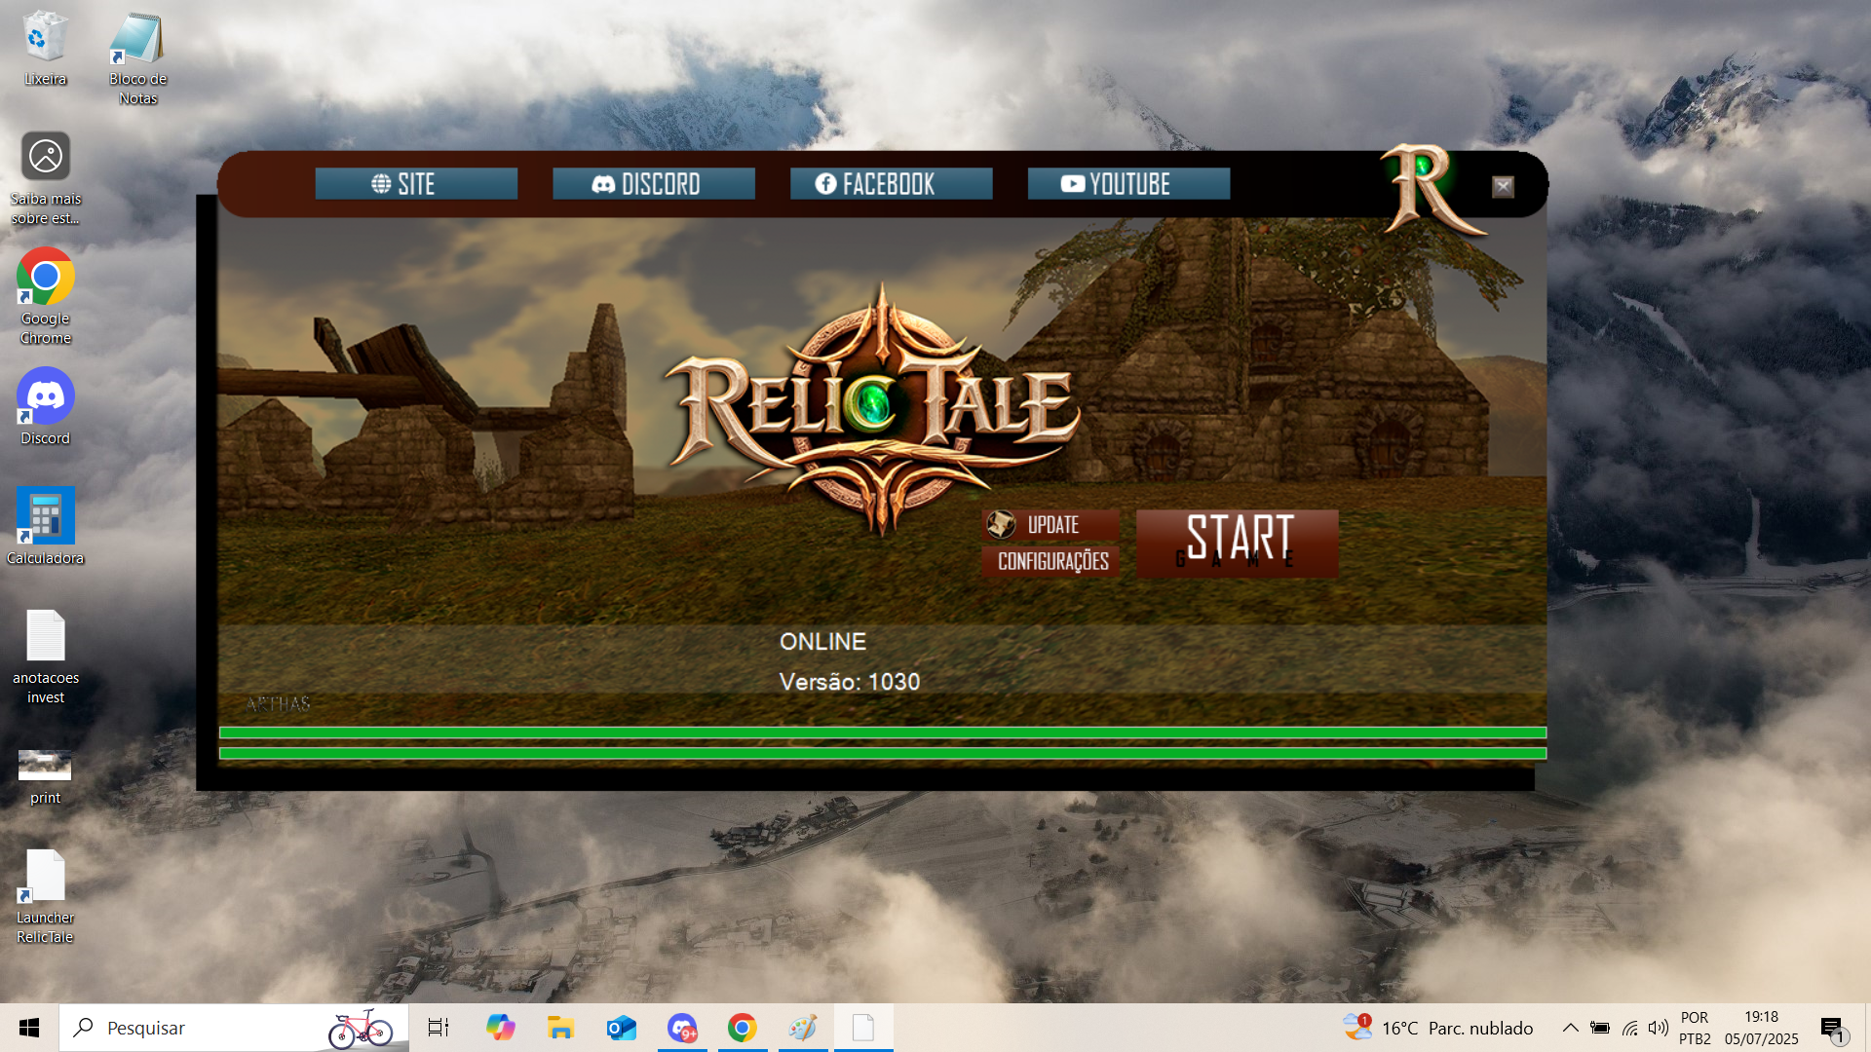Click the Versão: 1030 text
1871x1052 pixels.
(x=850, y=682)
